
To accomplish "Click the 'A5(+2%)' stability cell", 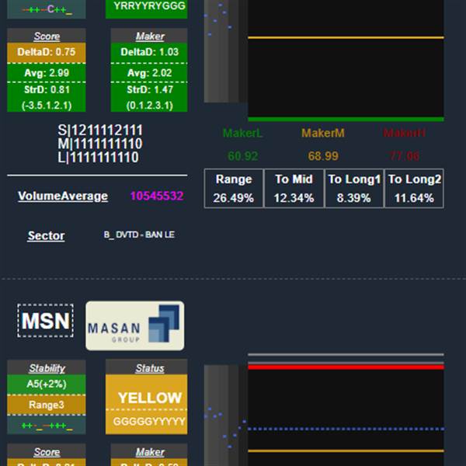I will (47, 384).
